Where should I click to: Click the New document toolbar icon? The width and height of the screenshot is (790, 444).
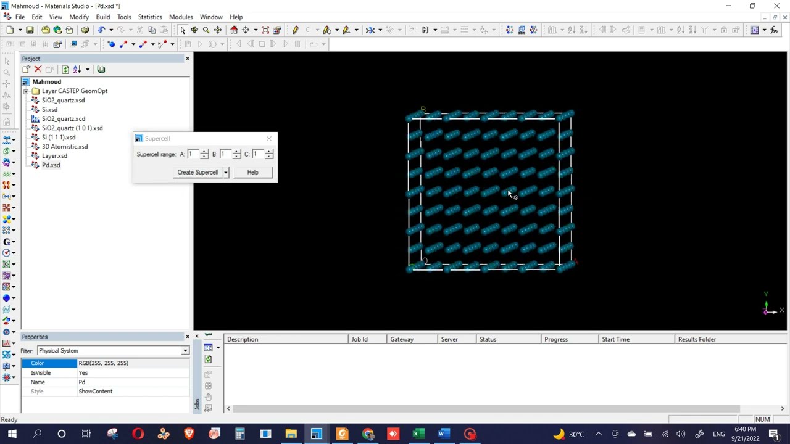[10, 30]
